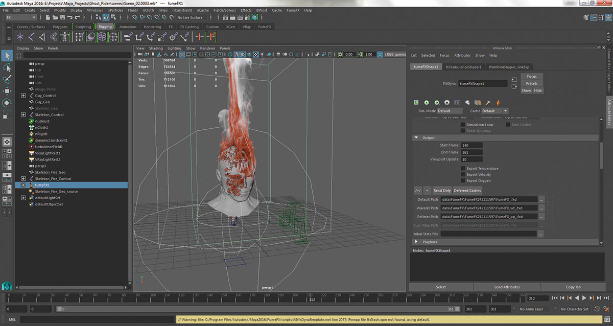Click the Undo arrow icon
The height and width of the screenshot is (326, 613).
click(70, 18)
